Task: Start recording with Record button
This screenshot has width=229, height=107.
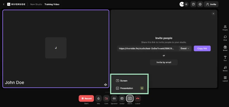Action: (86, 98)
